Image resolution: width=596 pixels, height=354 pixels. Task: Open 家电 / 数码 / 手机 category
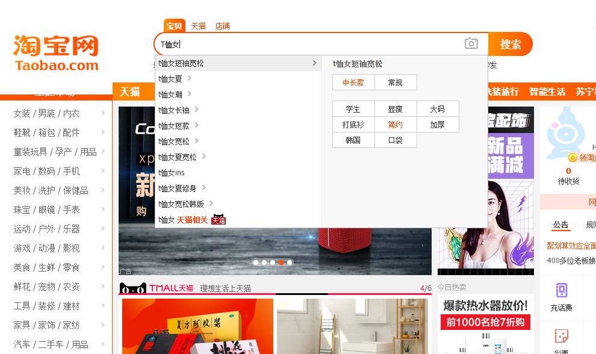tap(47, 171)
